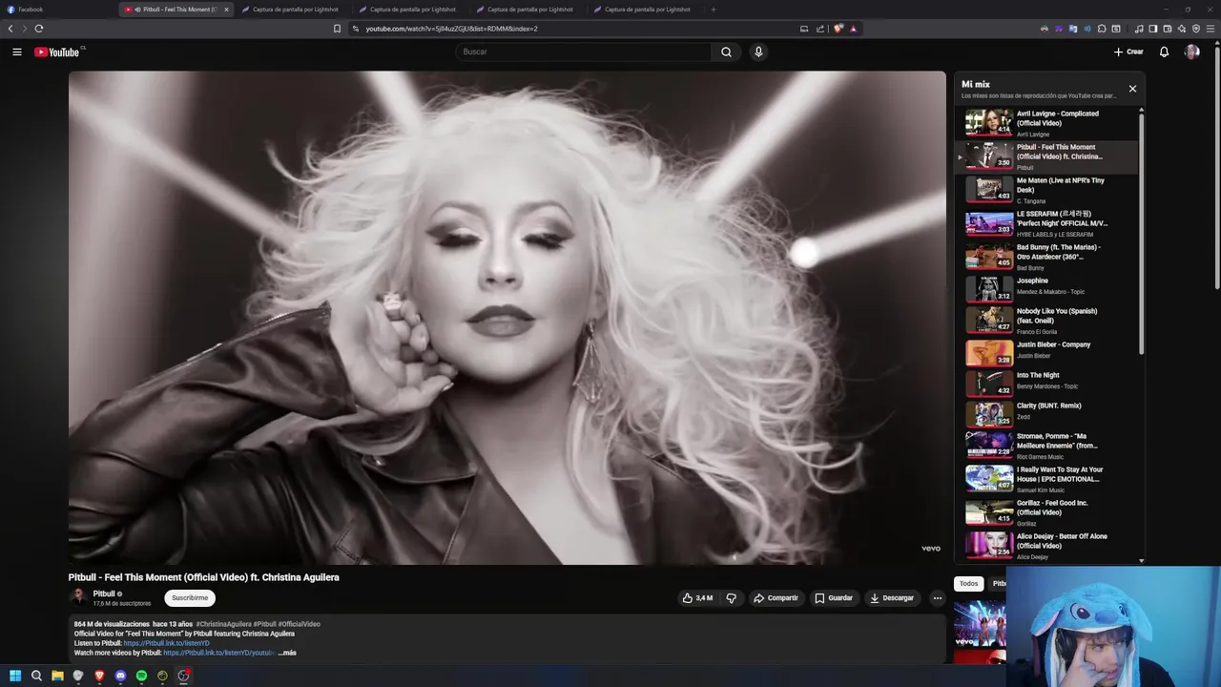Open OBS Studio from the taskbar
1221x687 pixels.
tap(183, 676)
